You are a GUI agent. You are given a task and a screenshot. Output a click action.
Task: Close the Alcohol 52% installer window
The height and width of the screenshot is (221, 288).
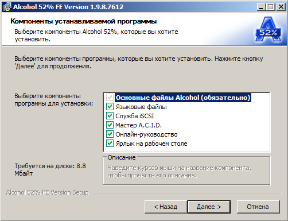point(281,7)
